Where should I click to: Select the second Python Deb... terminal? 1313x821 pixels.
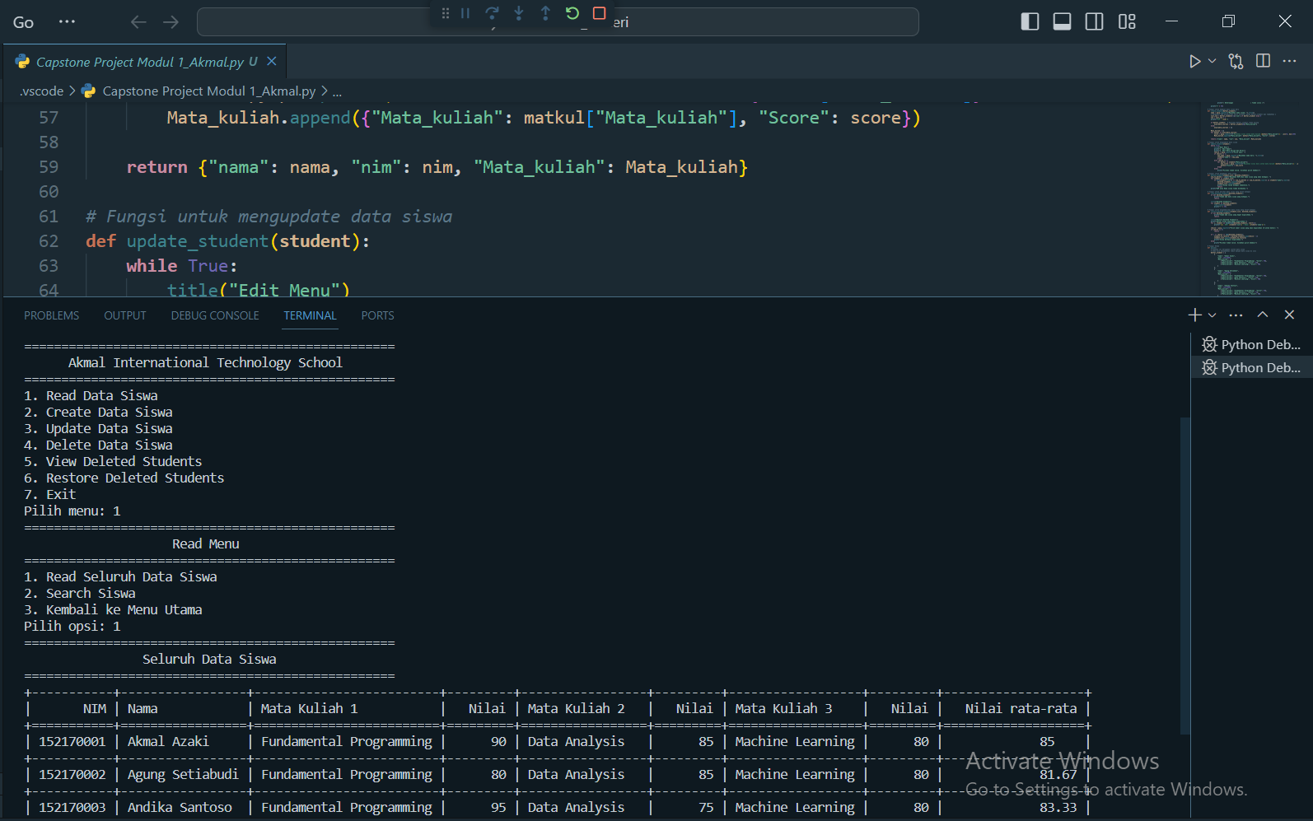click(1251, 367)
